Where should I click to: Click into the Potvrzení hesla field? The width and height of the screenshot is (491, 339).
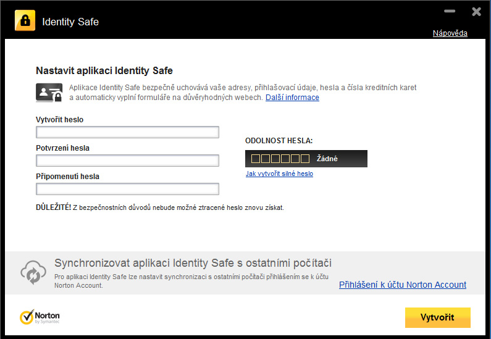coord(128,161)
